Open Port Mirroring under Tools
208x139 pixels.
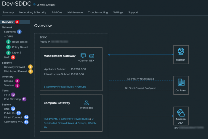12,99
